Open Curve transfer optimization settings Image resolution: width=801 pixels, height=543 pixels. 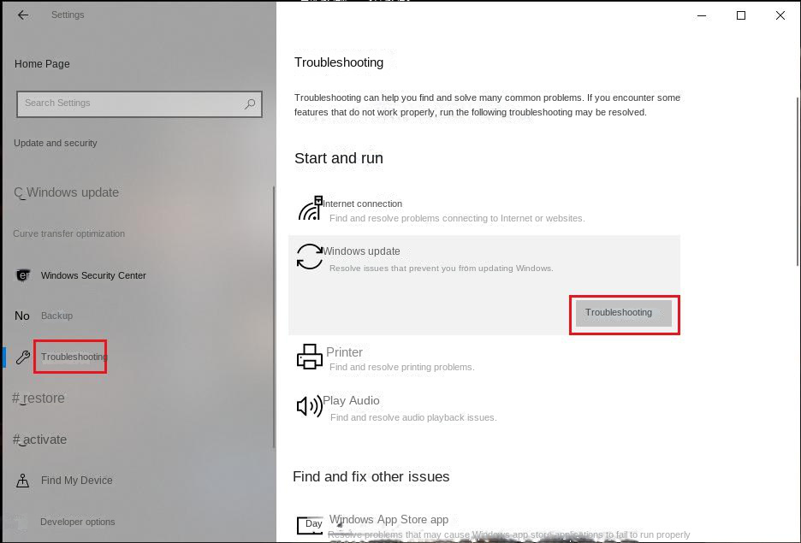pos(69,233)
